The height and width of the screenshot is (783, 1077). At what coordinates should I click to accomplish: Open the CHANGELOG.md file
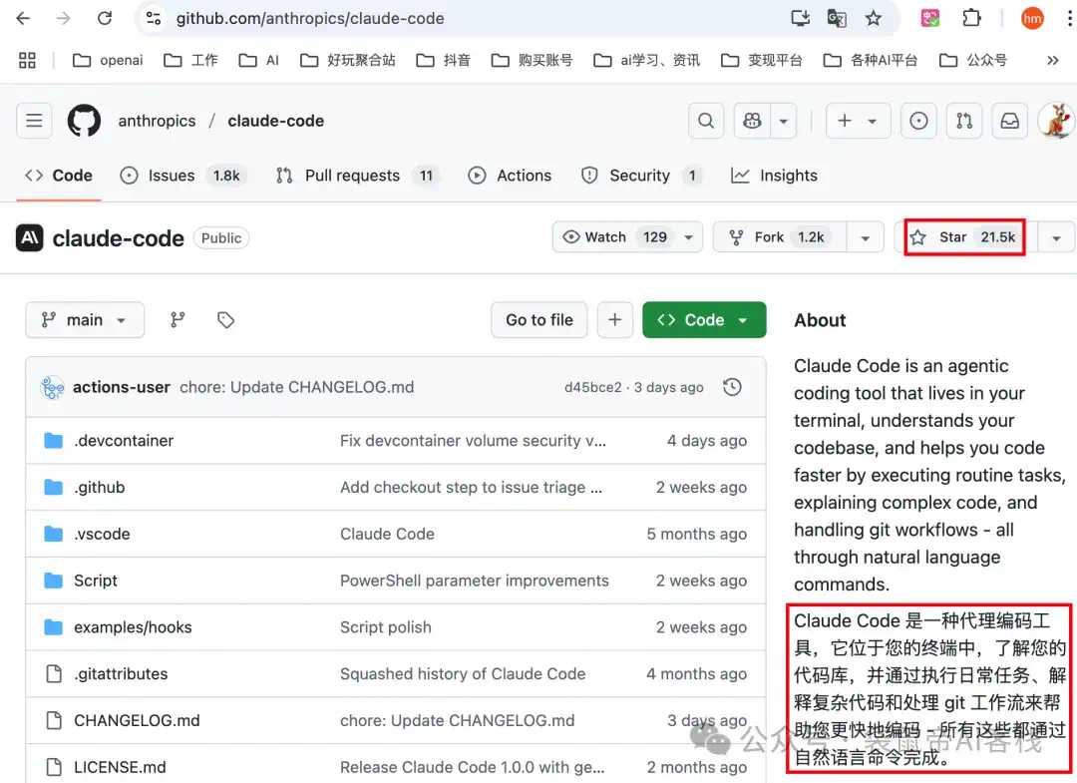[137, 721]
